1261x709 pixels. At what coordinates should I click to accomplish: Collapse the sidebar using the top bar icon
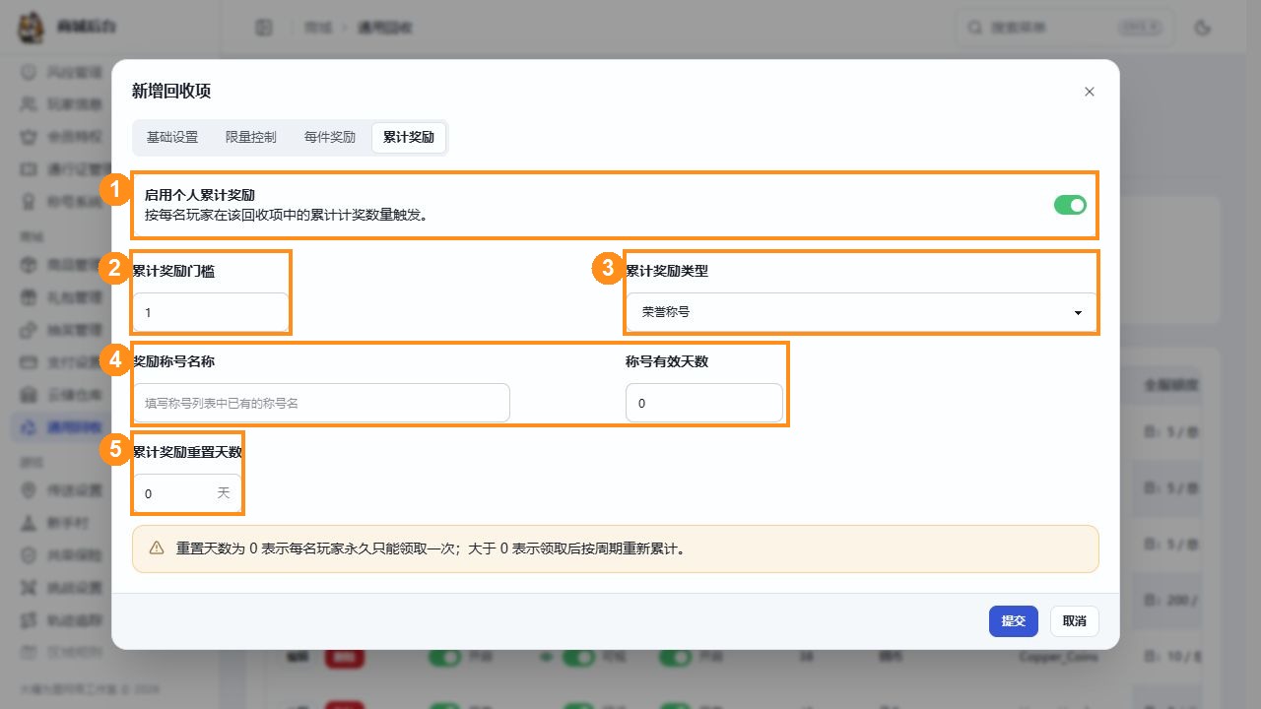point(264,28)
